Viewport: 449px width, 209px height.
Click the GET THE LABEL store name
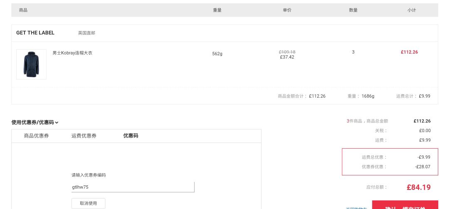(x=35, y=33)
